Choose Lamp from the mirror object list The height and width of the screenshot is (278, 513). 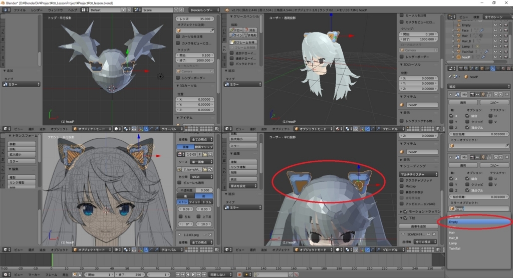coord(478,243)
